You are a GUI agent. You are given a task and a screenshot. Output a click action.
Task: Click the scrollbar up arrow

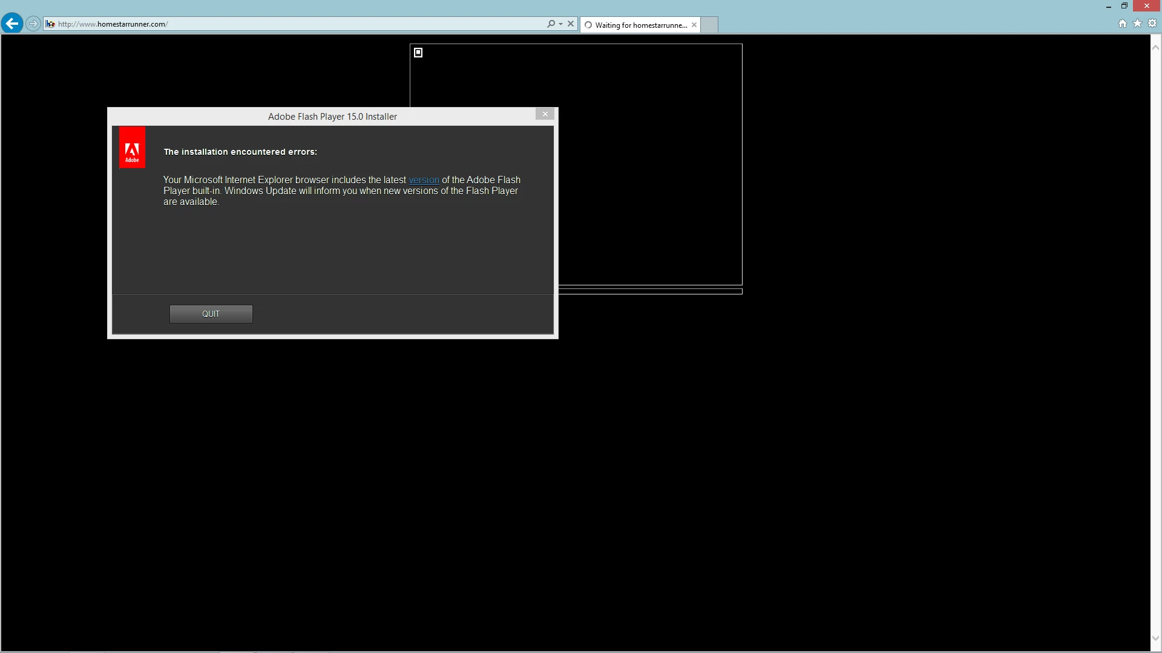(x=1155, y=47)
